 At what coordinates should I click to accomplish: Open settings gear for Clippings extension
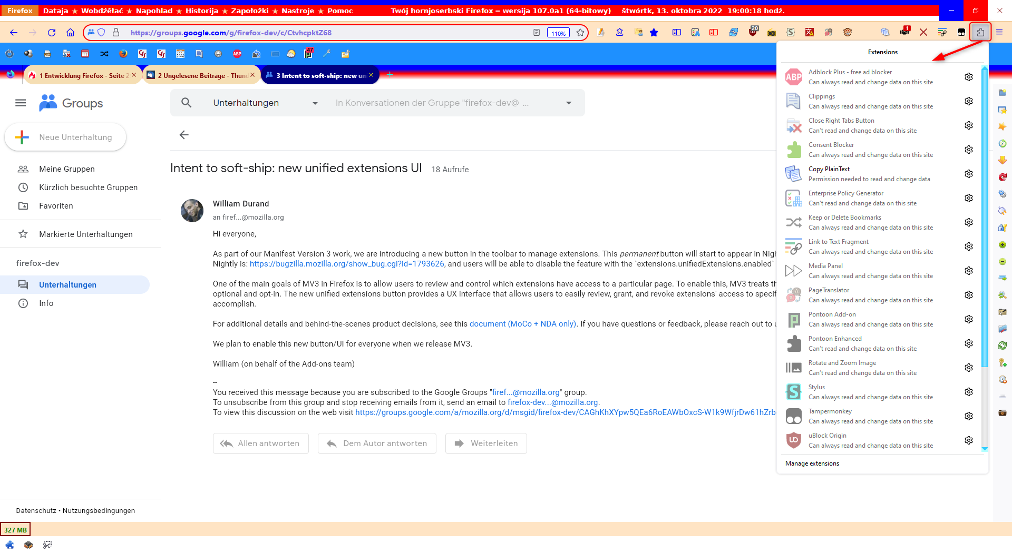969,101
